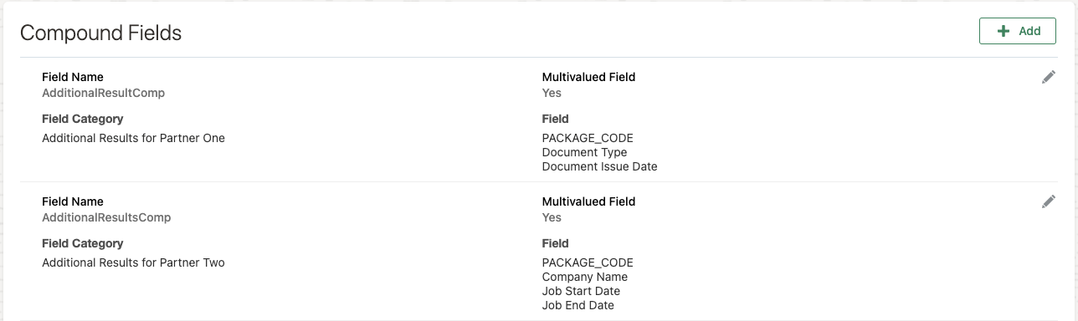Click first Field Category label
Image resolution: width=1078 pixels, height=321 pixels.
click(x=82, y=119)
